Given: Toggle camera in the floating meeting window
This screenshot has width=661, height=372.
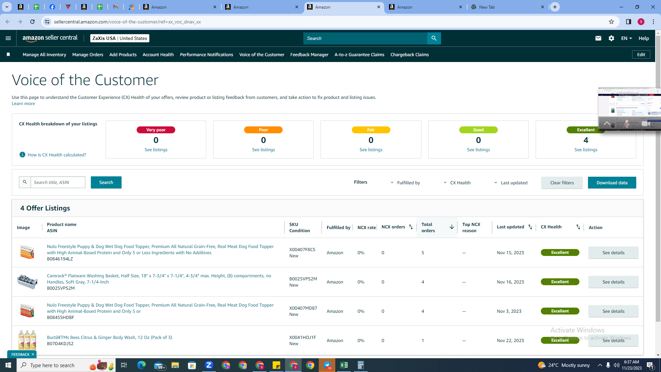Looking at the screenshot, I should pyautogui.click(x=646, y=123).
